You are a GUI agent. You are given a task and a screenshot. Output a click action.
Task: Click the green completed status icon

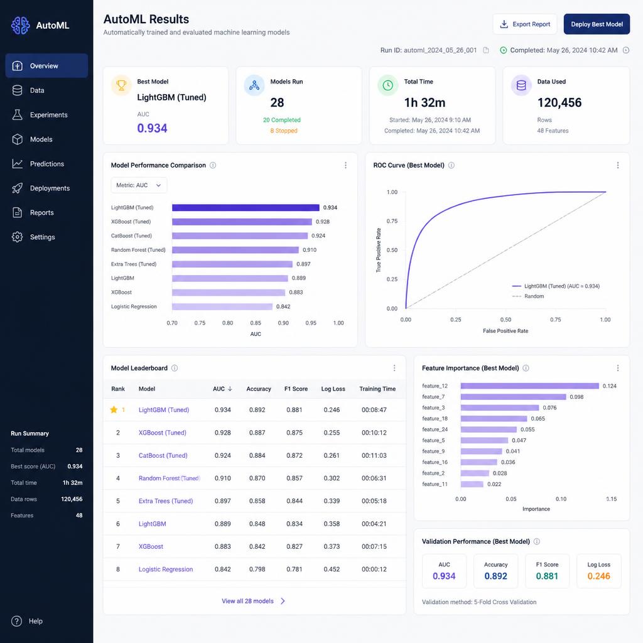click(503, 50)
